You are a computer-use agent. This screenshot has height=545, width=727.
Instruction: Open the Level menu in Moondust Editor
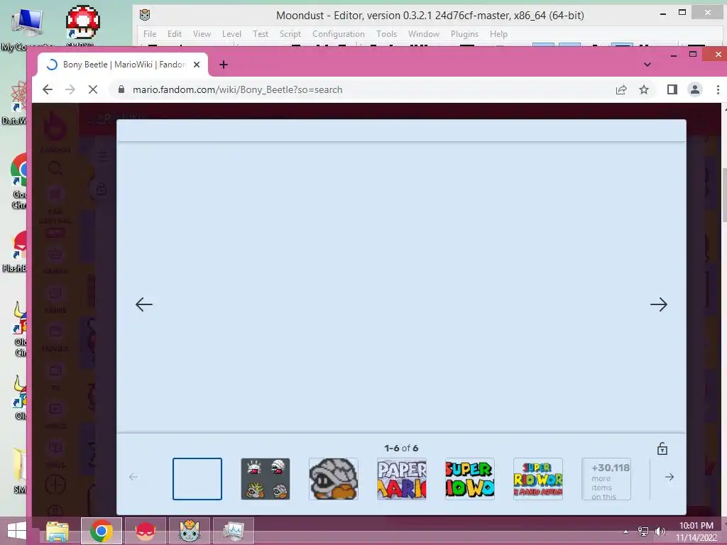pos(231,34)
